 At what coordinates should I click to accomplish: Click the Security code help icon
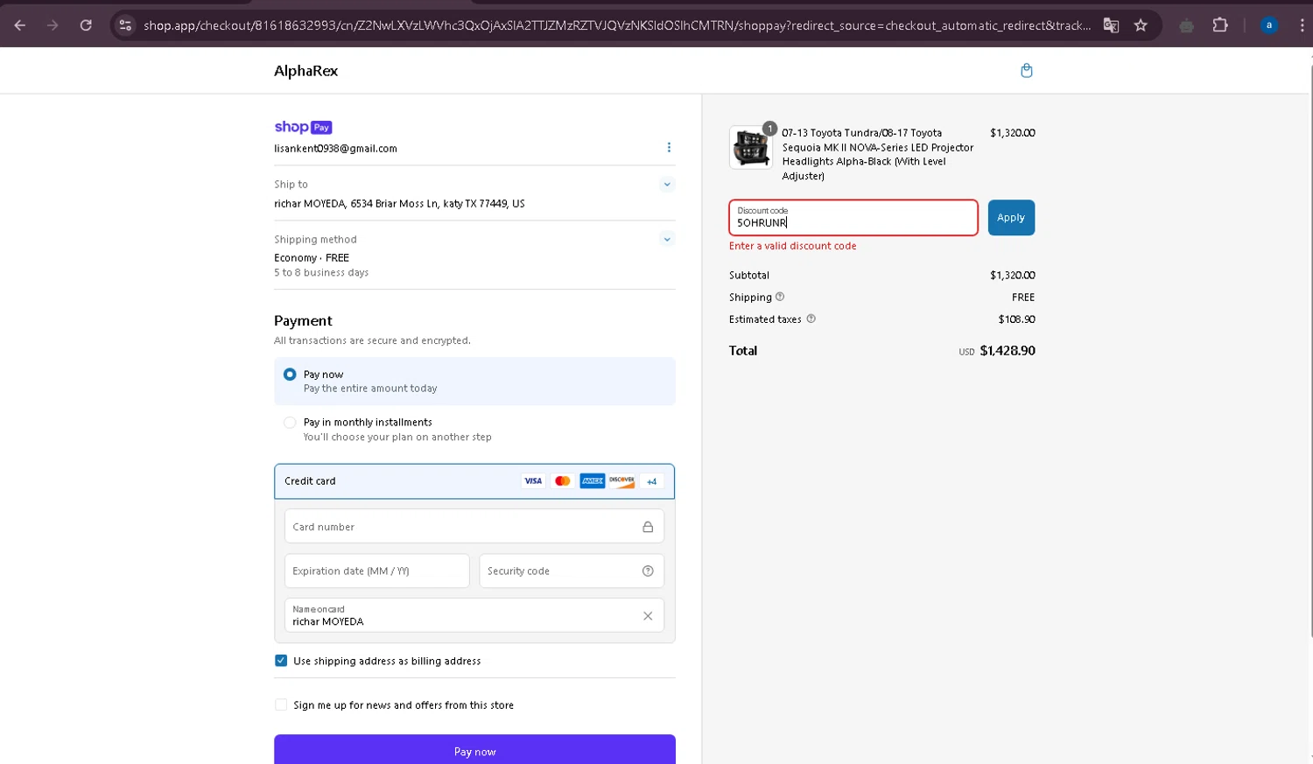648,571
